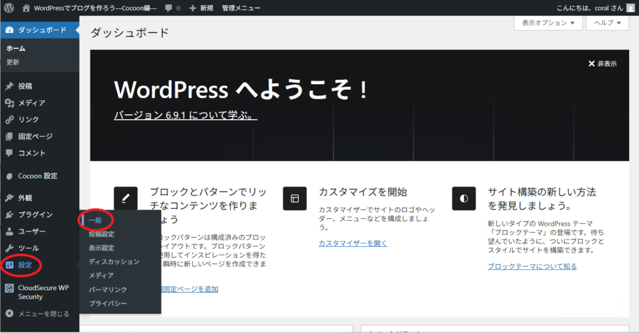639x333 pixels.
Task: Click the こんにちは、coral さん account greeting
Action: 590,8
